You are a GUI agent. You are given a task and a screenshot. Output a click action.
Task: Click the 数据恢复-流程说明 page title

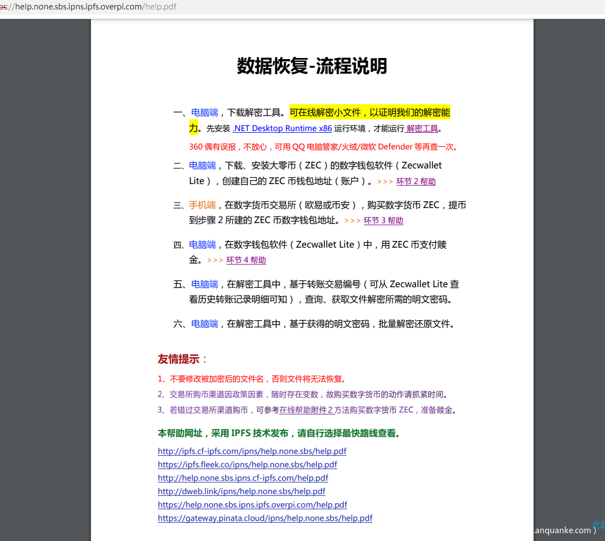pos(311,66)
